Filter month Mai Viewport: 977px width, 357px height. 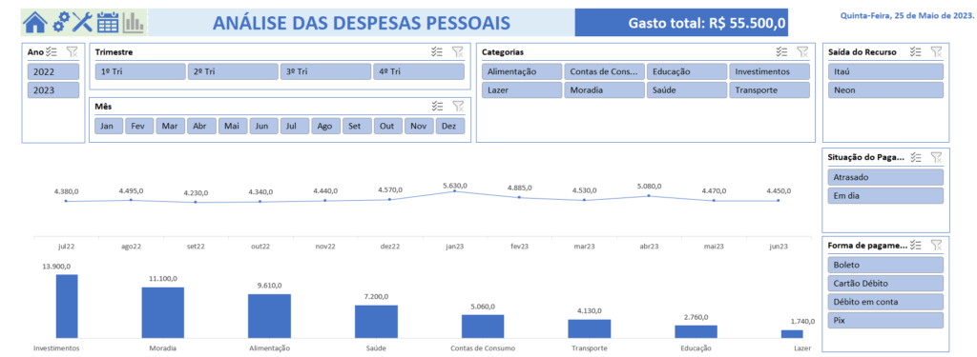coord(233,127)
